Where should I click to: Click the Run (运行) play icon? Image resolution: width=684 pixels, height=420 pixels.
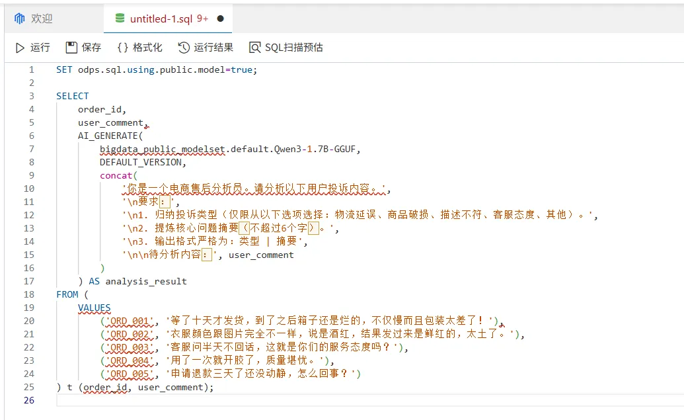(x=20, y=48)
